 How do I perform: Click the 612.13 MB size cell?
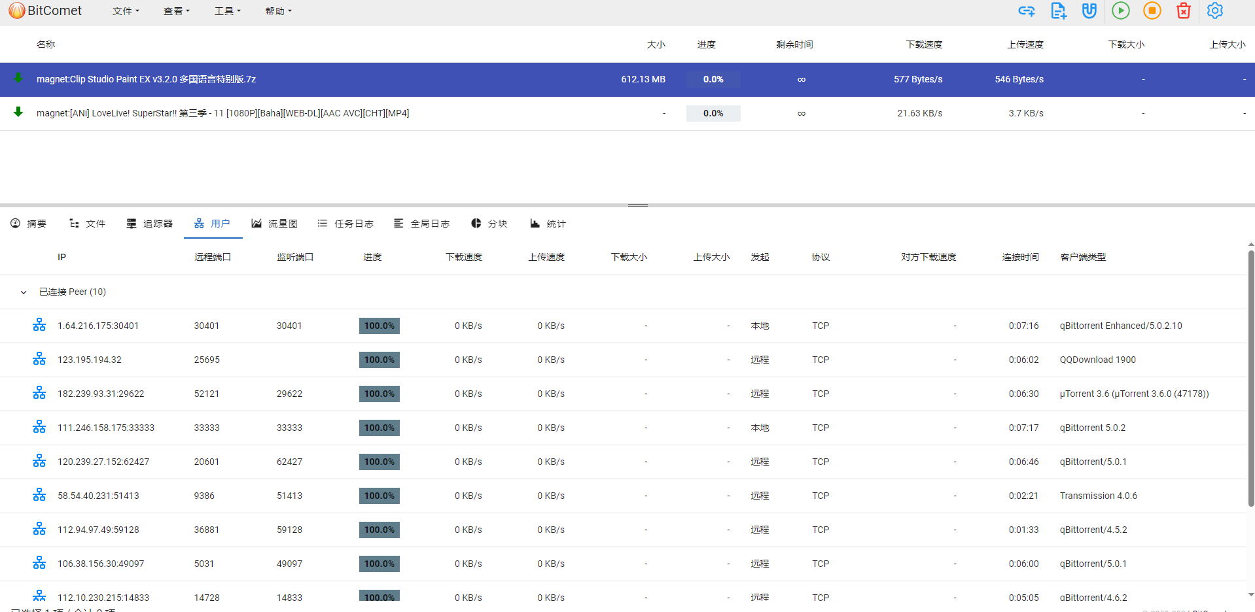[643, 79]
